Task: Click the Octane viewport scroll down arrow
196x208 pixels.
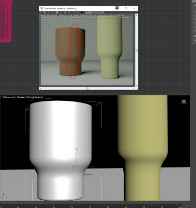Action: 137,85
